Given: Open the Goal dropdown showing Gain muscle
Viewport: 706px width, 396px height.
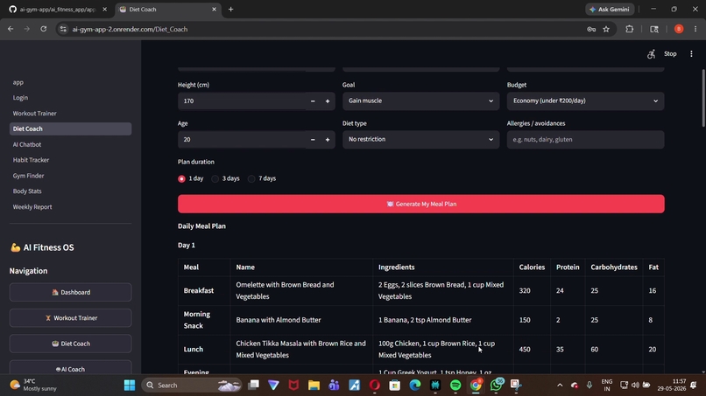Looking at the screenshot, I should tap(421, 101).
